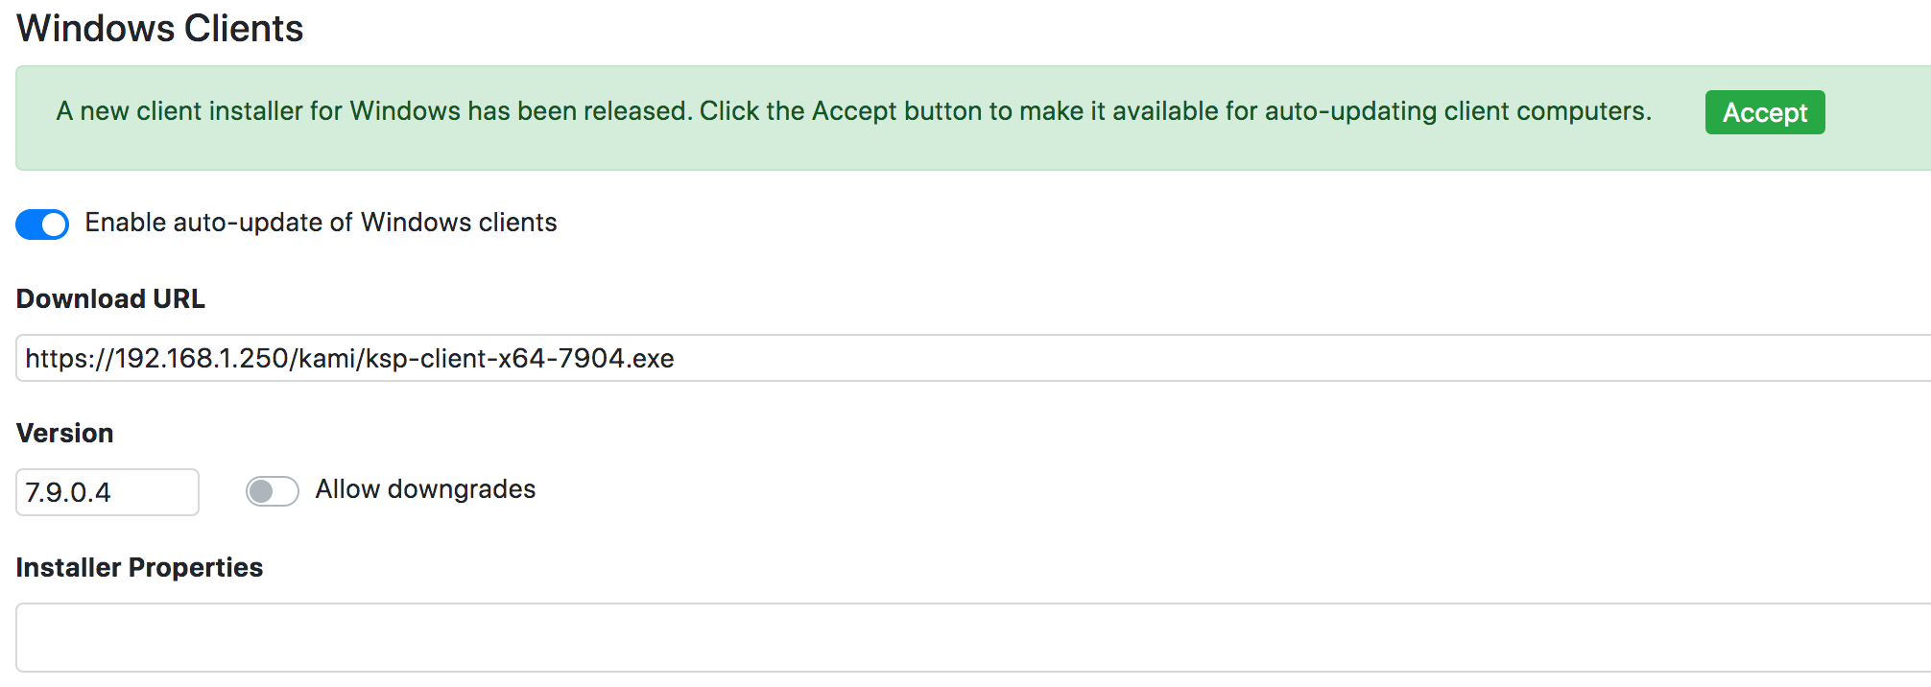Viewport: 1931px width, 687px height.
Task: Enable the Allow downgrades switch
Action: point(273,491)
